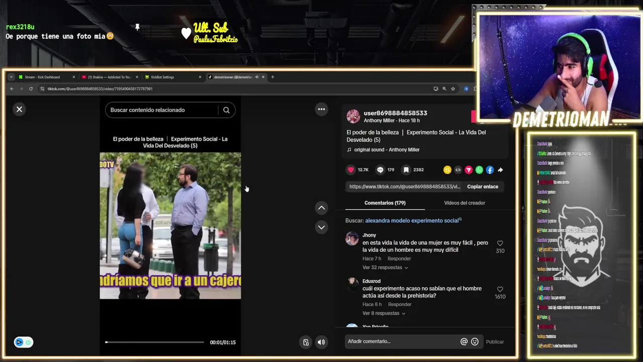Close the TikTok video viewer with X
This screenshot has height=362, width=643.
click(20, 109)
